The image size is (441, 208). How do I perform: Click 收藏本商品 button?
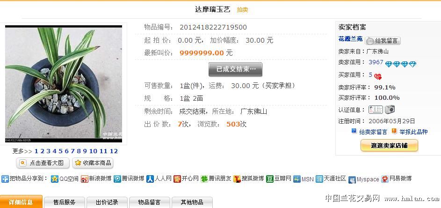coord(93,163)
